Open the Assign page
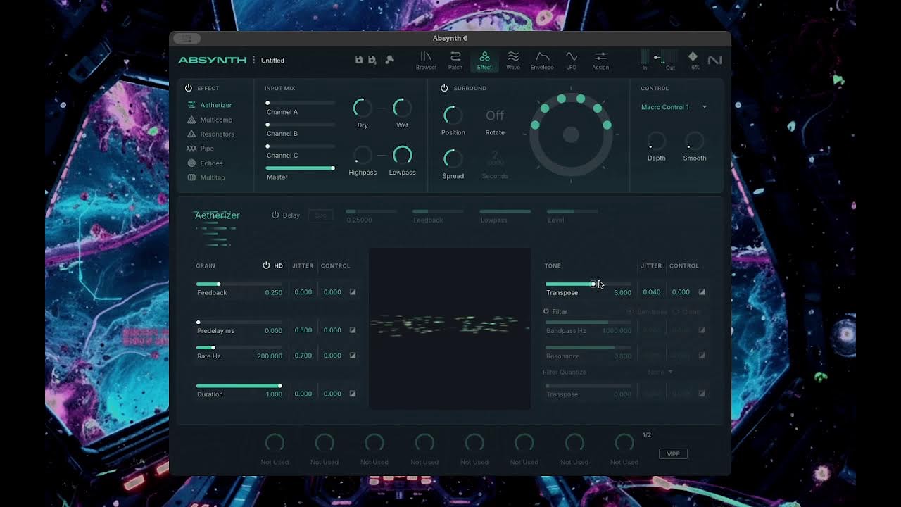Image resolution: width=901 pixels, height=507 pixels. (600, 61)
